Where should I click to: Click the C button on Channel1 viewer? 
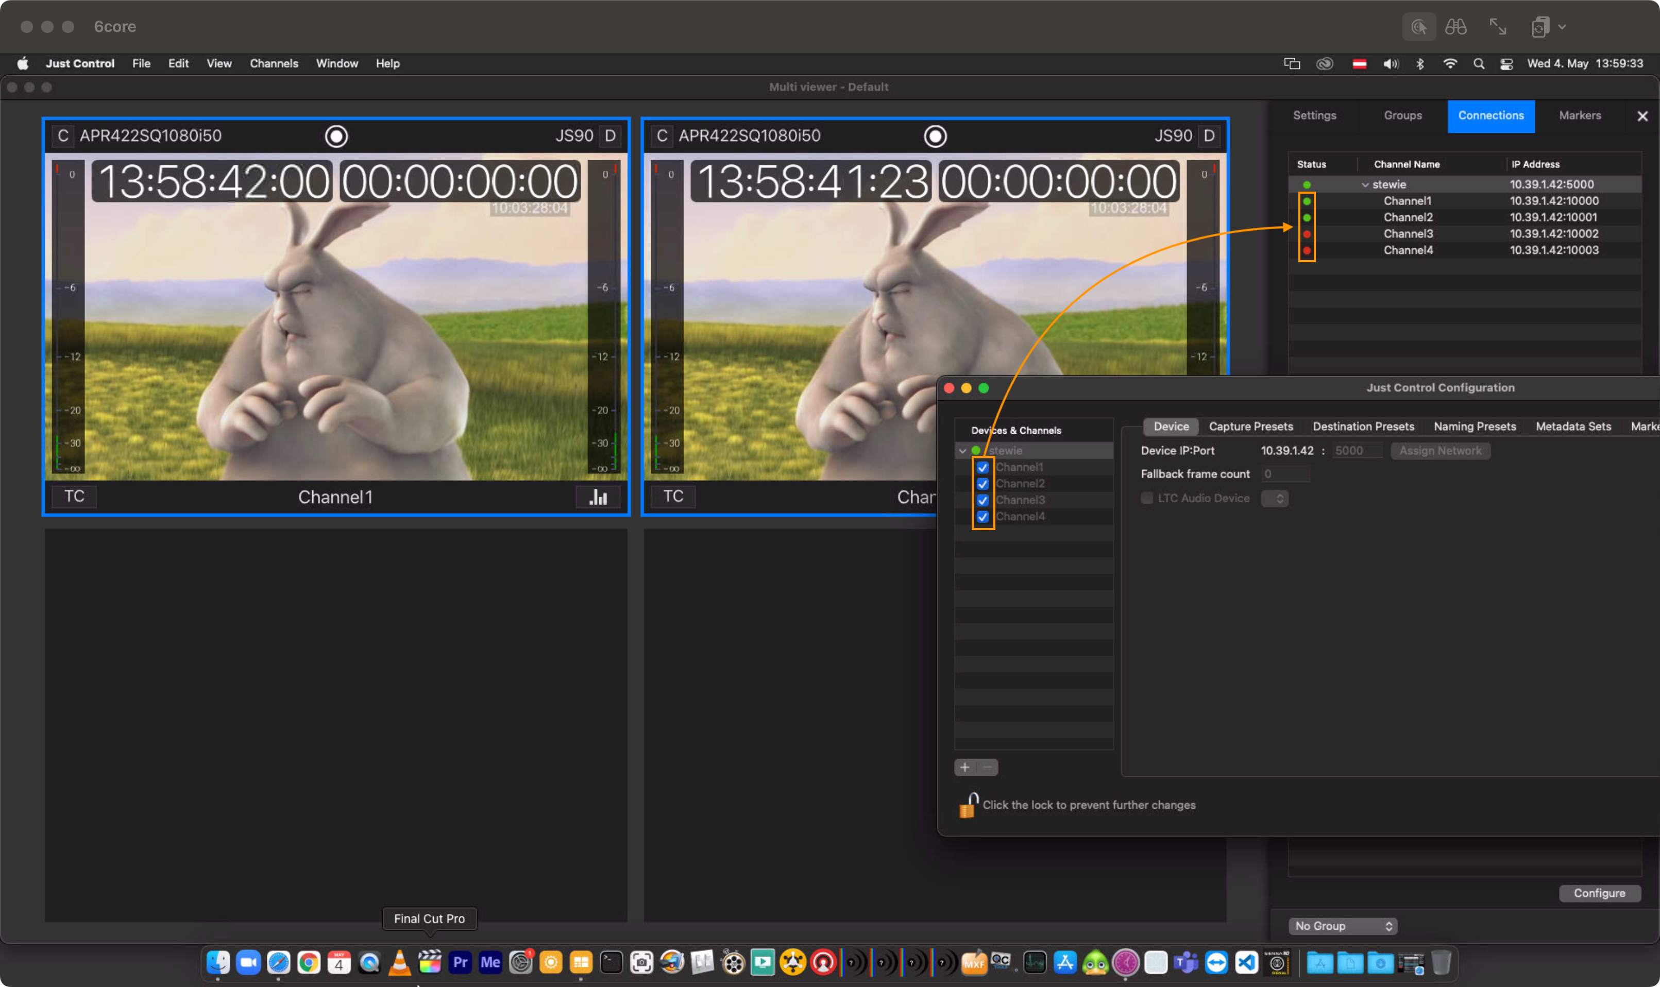62,135
